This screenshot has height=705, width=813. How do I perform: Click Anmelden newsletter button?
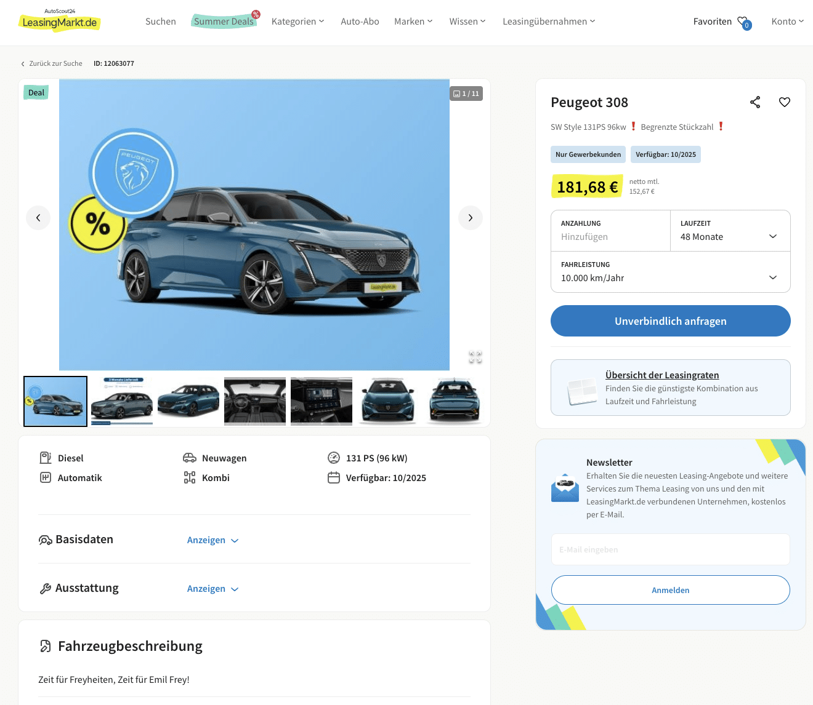click(671, 590)
